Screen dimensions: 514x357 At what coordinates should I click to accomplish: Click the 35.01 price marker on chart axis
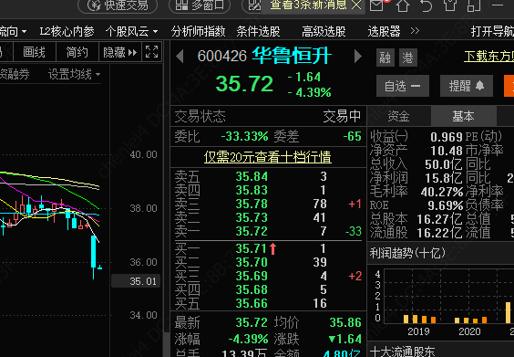[x=136, y=281]
